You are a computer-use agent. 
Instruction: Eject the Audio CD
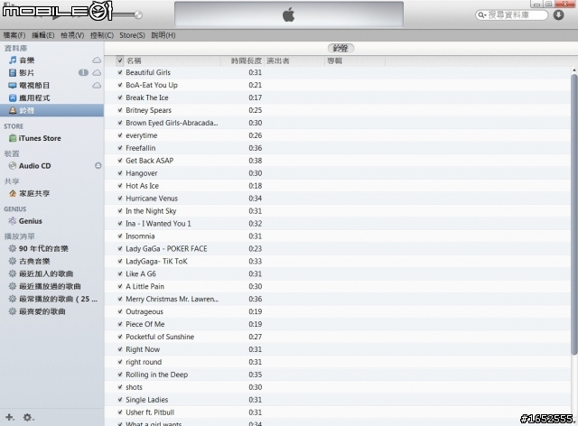pos(98,166)
